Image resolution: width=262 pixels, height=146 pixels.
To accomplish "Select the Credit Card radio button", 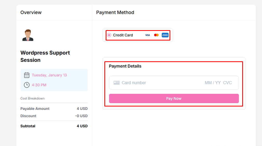I will pyautogui.click(x=109, y=35).
